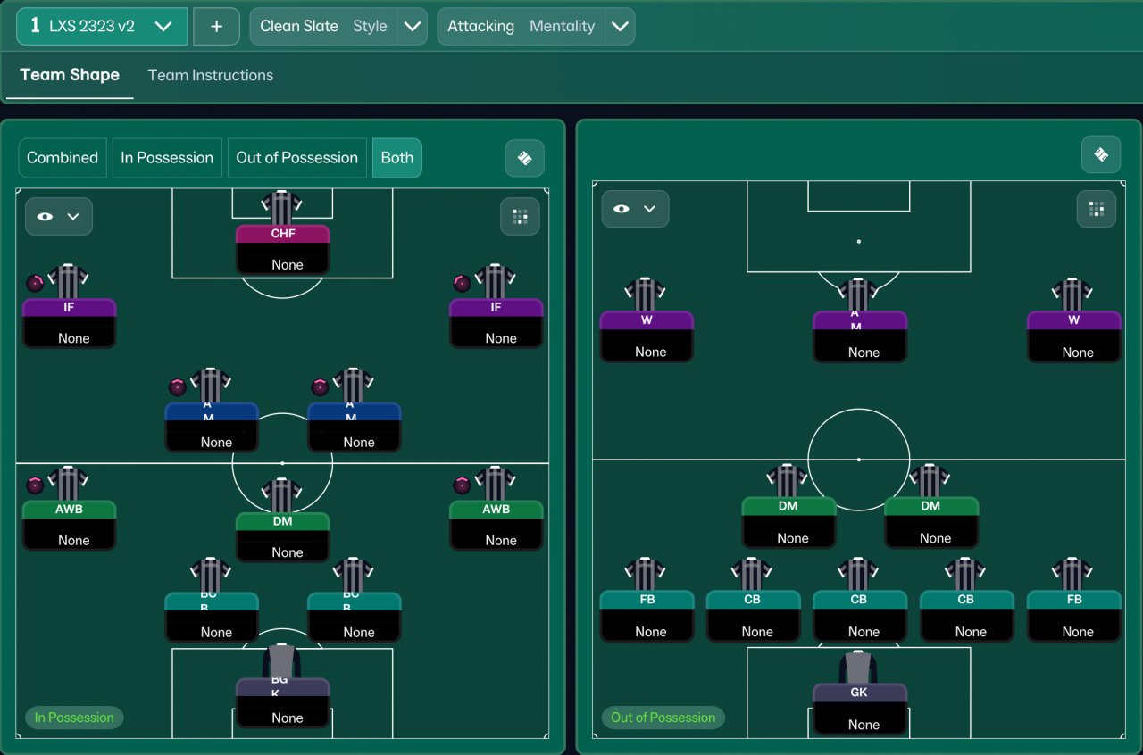
Task: Open the eye visibility dropdown on the Out of Possession pitch
Action: point(635,209)
